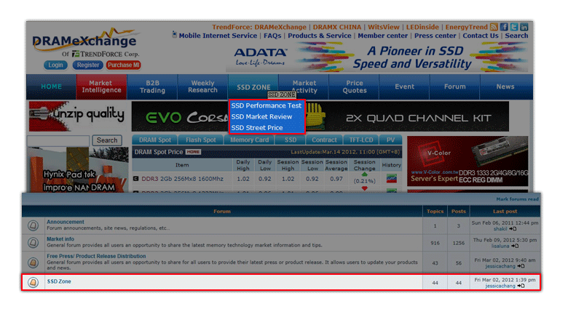Image resolution: width=568 pixels, height=309 pixels.
Task: Open the Announcement forum
Action: click(x=66, y=222)
